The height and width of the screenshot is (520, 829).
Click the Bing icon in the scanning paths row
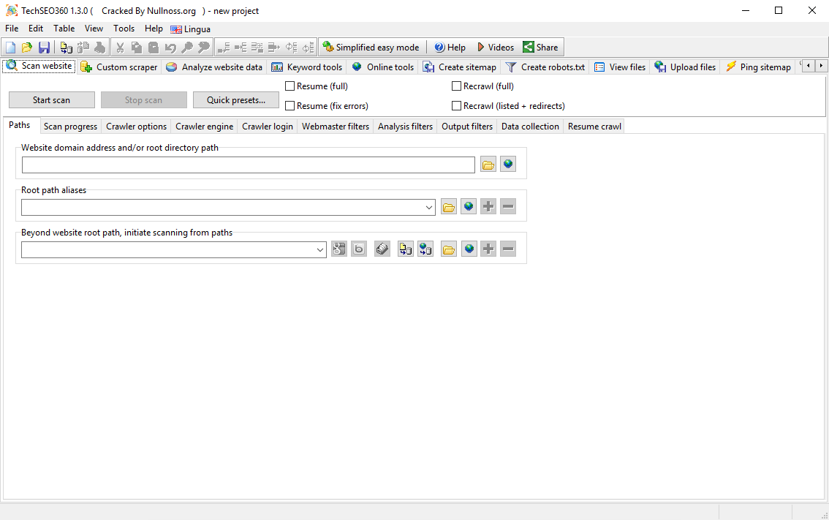pos(359,249)
